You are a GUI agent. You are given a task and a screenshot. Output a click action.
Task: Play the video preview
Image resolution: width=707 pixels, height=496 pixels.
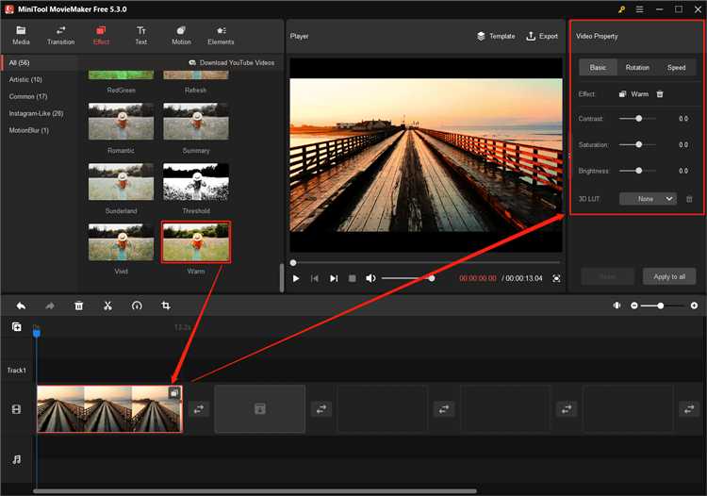point(296,278)
